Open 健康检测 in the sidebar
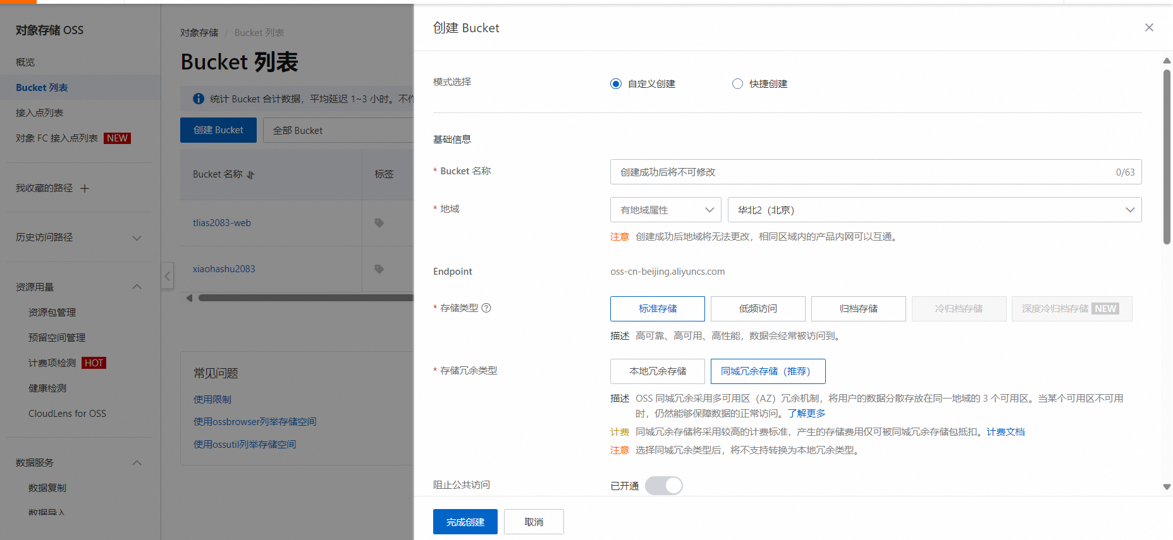1173x540 pixels. (x=47, y=388)
